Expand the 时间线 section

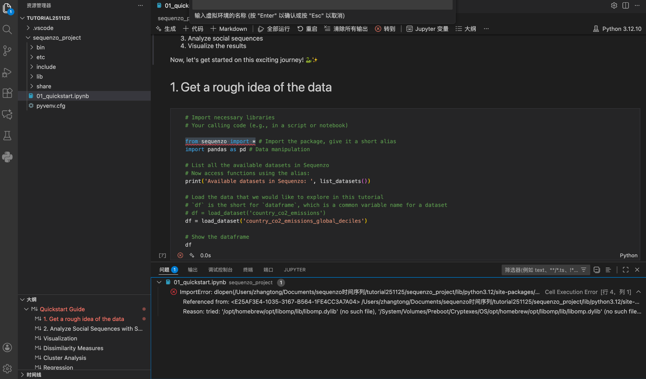pyautogui.click(x=34, y=375)
